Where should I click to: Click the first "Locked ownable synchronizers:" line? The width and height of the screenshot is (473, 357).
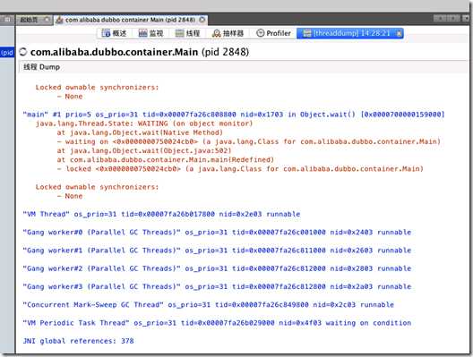(97, 88)
